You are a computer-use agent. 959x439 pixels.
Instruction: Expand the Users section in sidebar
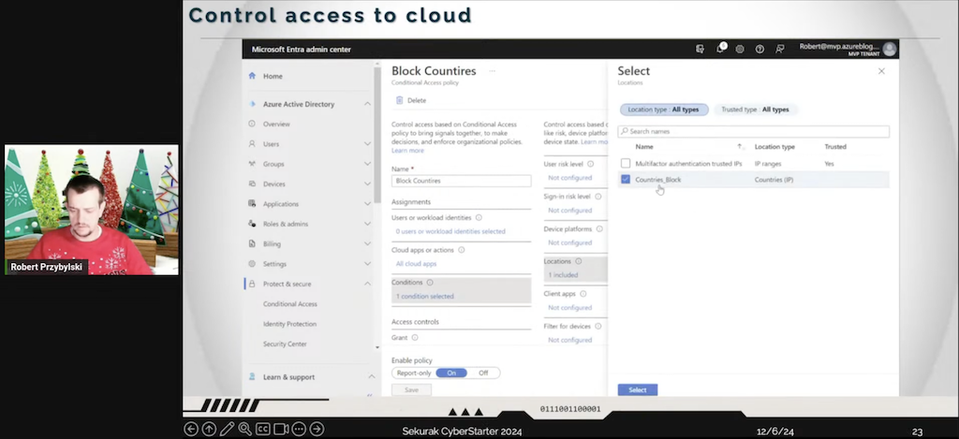[x=367, y=144]
